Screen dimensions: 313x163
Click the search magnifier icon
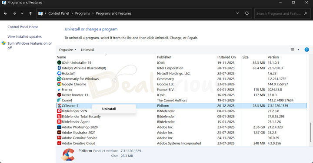[x=306, y=13]
